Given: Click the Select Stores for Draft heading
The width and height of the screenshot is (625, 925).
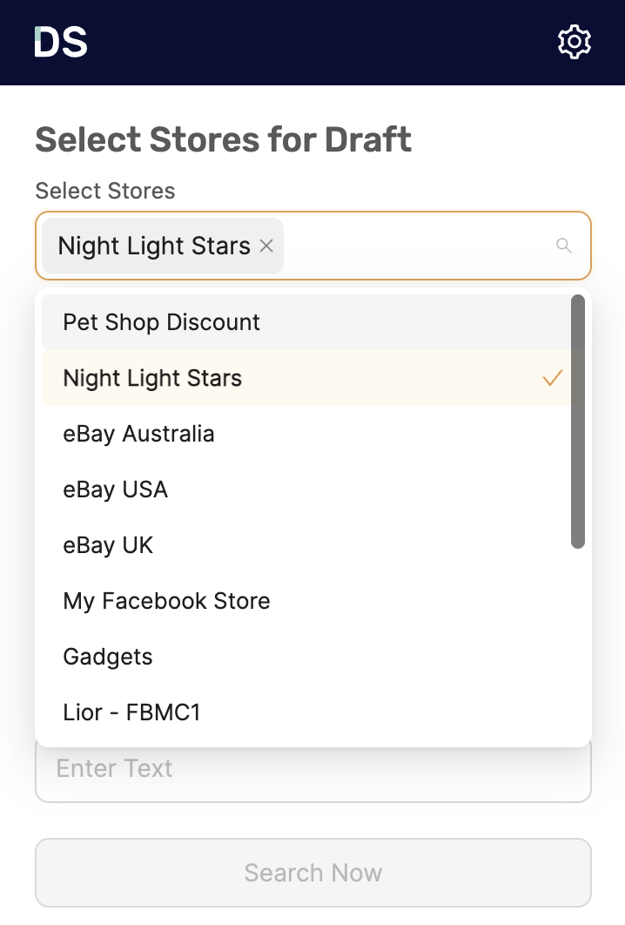Looking at the screenshot, I should 223,138.
